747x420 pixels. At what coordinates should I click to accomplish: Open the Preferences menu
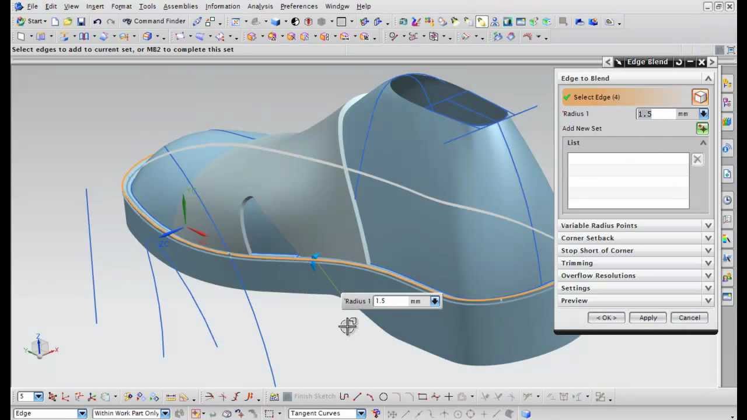click(x=299, y=6)
